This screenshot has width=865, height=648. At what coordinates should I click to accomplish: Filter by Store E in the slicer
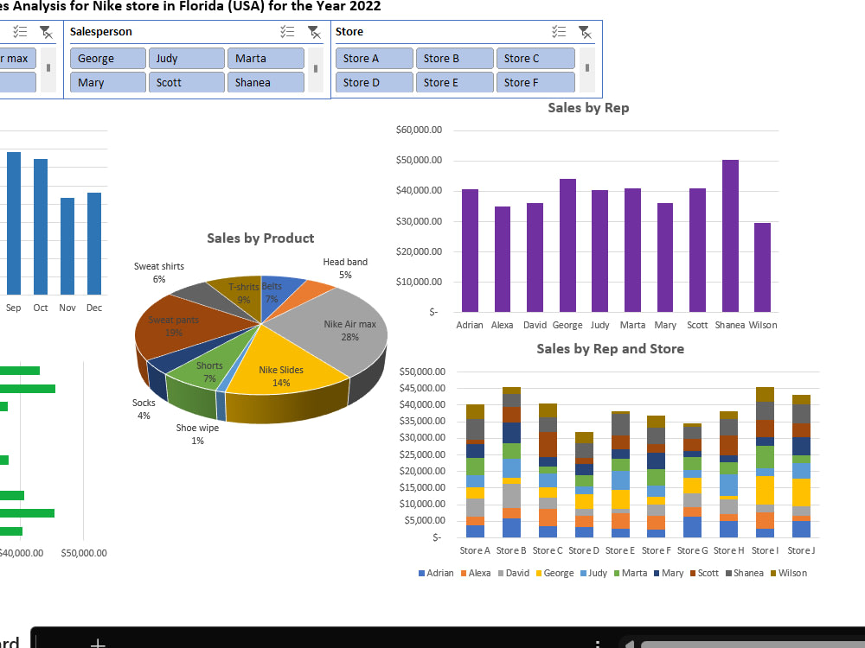(455, 83)
